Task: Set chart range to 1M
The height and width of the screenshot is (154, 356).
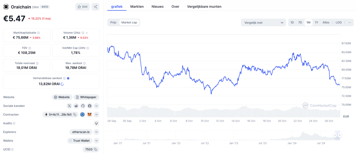Action: pyautogui.click(x=308, y=23)
